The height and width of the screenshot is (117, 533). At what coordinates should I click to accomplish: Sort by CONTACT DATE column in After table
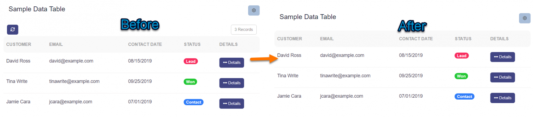pyautogui.click(x=416, y=39)
